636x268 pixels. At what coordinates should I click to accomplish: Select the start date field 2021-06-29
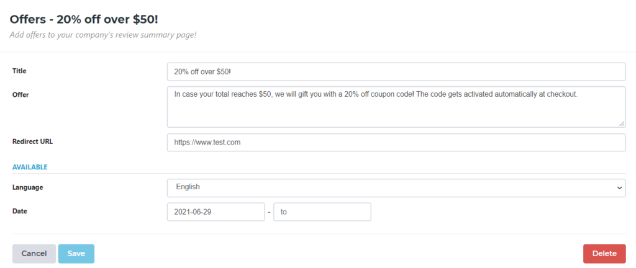click(x=216, y=212)
